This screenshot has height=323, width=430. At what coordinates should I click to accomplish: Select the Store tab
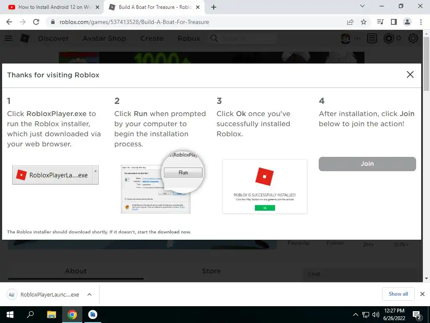coord(212,271)
